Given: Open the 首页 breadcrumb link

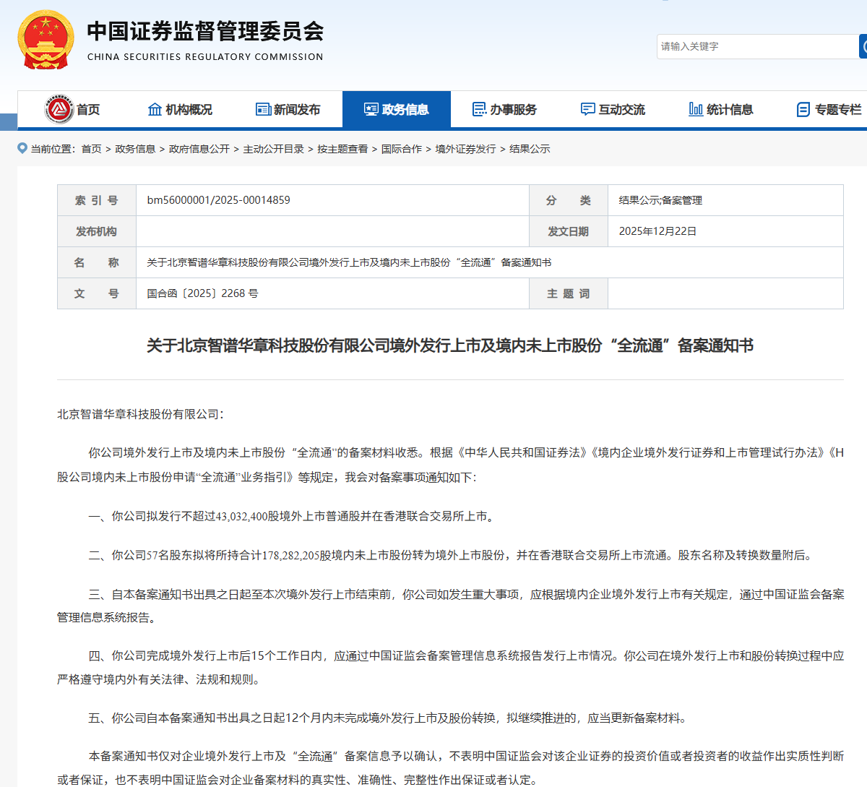Looking at the screenshot, I should tap(92, 149).
